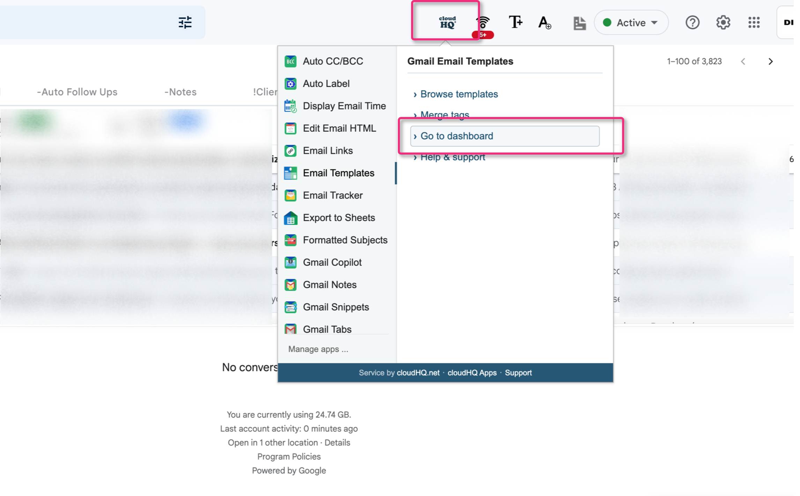Click the Gmail Tabs app icon

[x=290, y=329]
